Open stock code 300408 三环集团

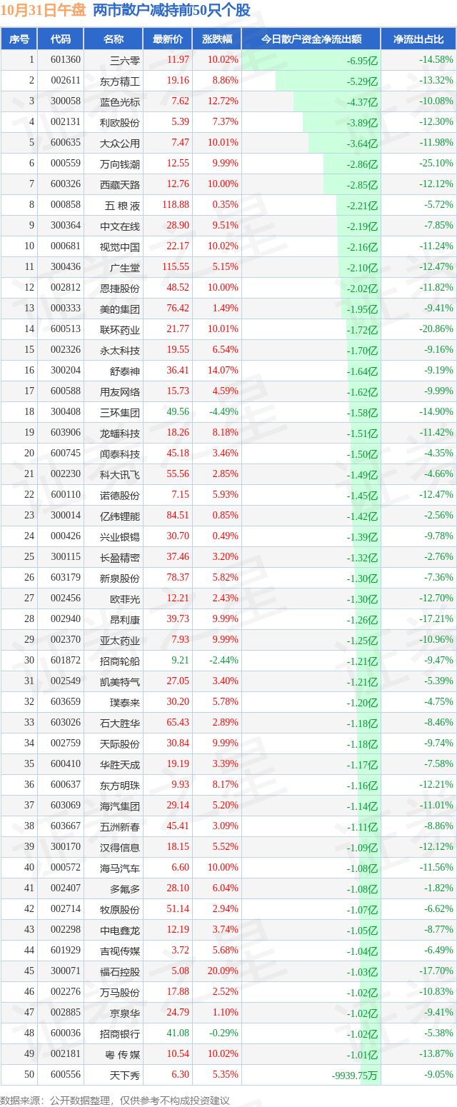(x=65, y=412)
